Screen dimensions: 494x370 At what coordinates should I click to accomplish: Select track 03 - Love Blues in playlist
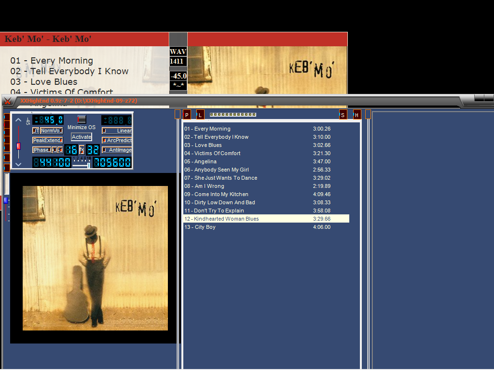coord(266,145)
